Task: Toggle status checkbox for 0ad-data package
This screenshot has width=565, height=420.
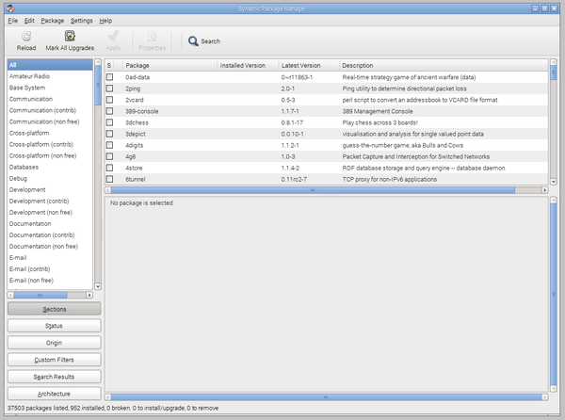Action: point(109,76)
